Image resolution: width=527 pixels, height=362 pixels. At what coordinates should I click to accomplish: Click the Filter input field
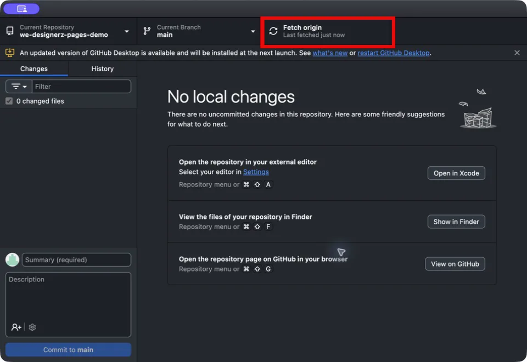pyautogui.click(x=81, y=87)
